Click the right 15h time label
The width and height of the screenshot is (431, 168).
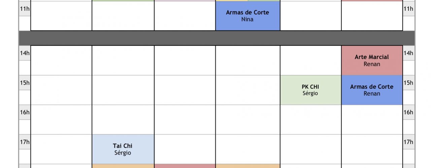point(408,83)
